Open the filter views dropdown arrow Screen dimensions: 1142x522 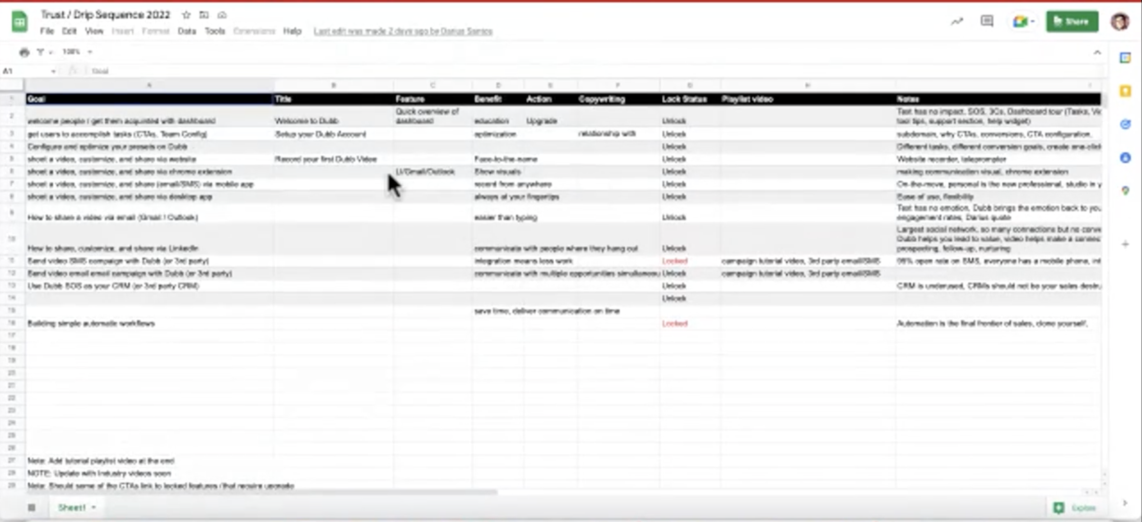51,52
